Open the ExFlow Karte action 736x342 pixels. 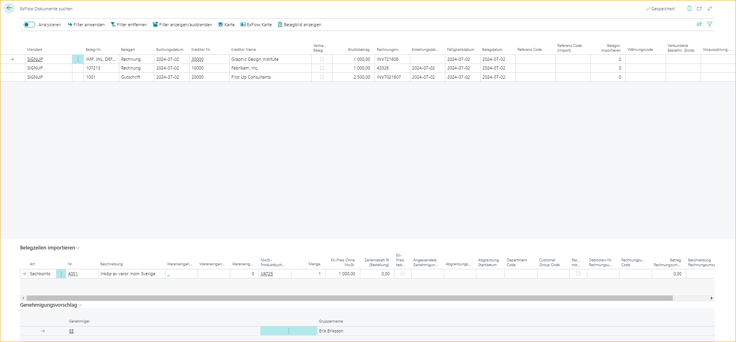coord(256,25)
